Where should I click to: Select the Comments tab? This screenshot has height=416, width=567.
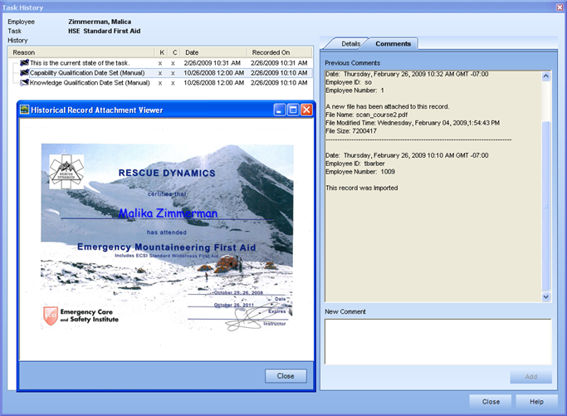[x=393, y=44]
